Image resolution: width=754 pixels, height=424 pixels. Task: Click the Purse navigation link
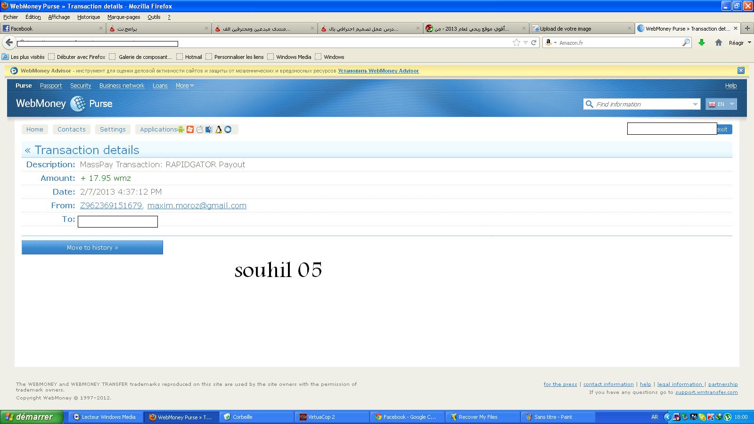24,86
